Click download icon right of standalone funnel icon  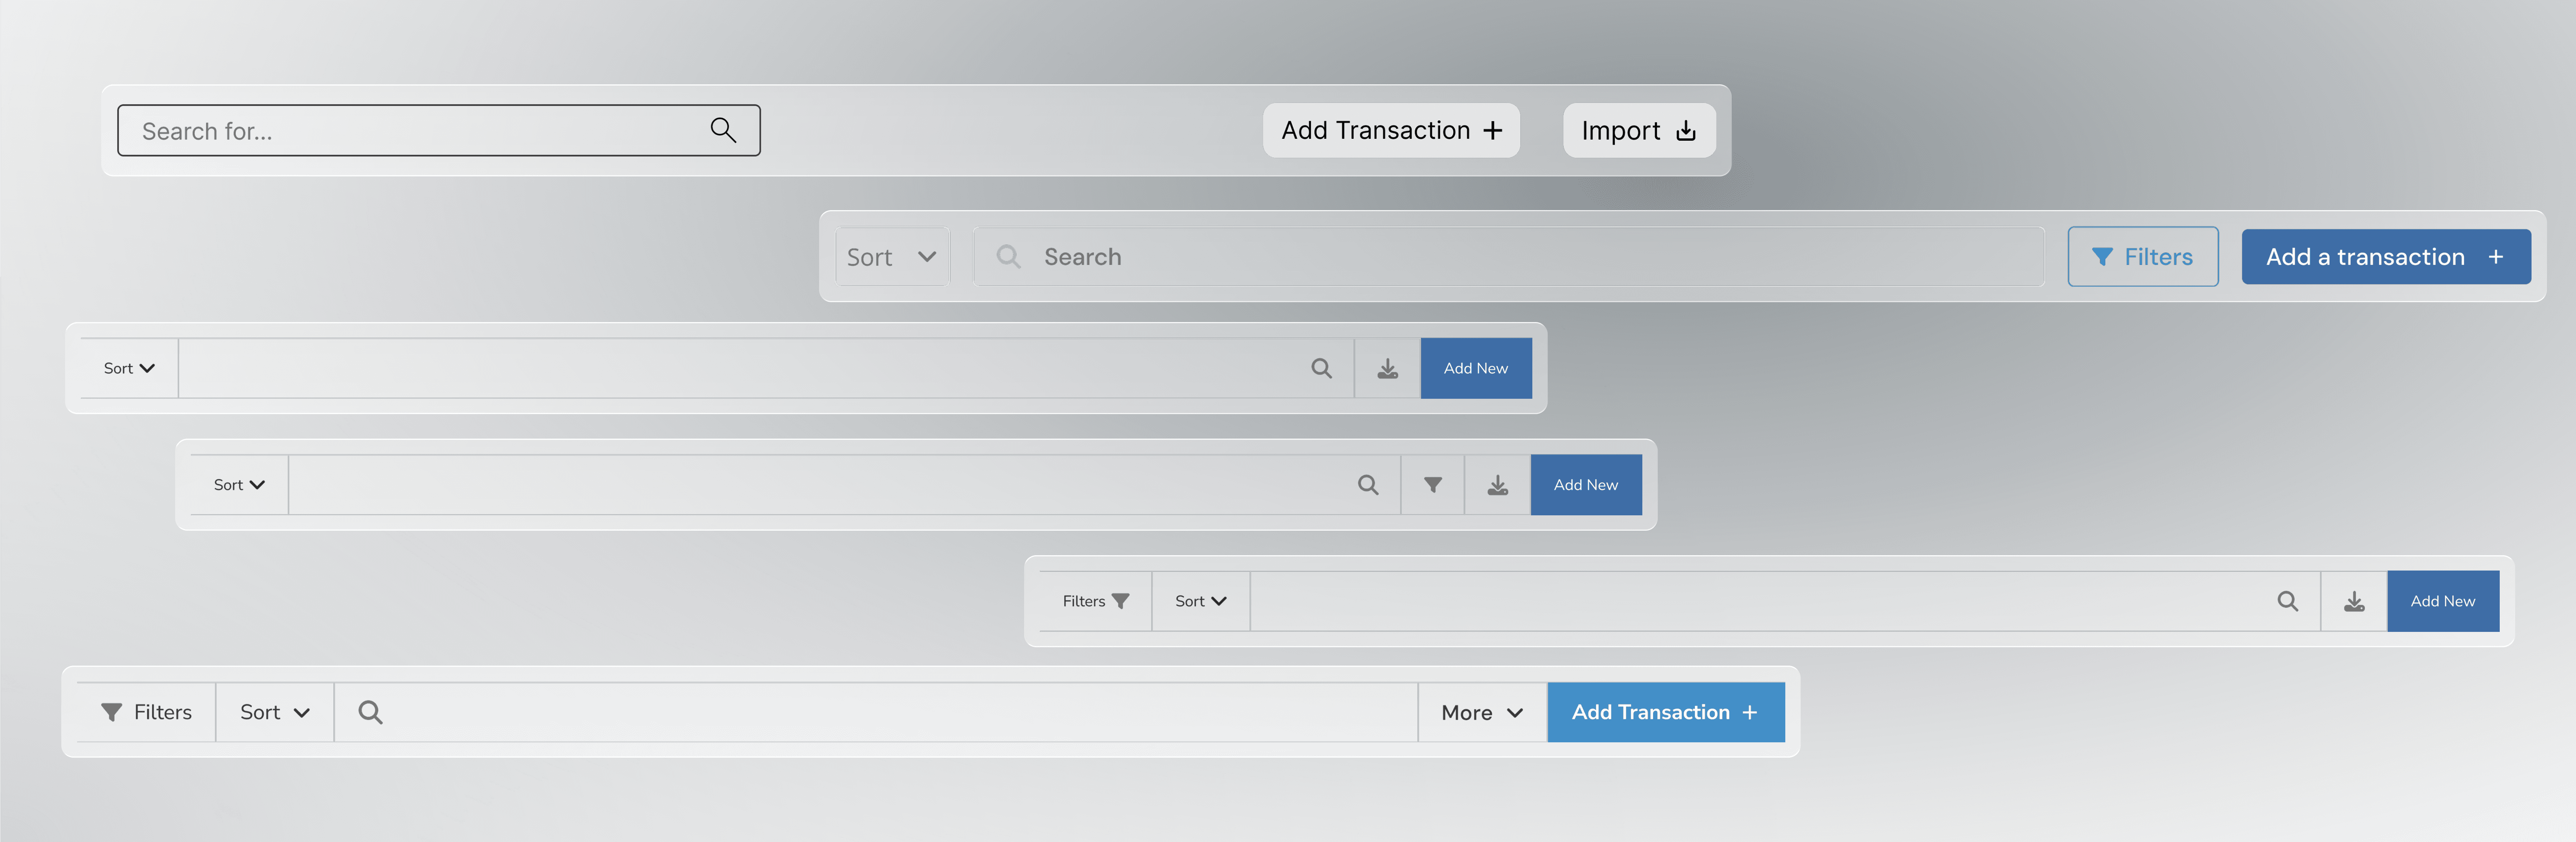(x=1497, y=485)
